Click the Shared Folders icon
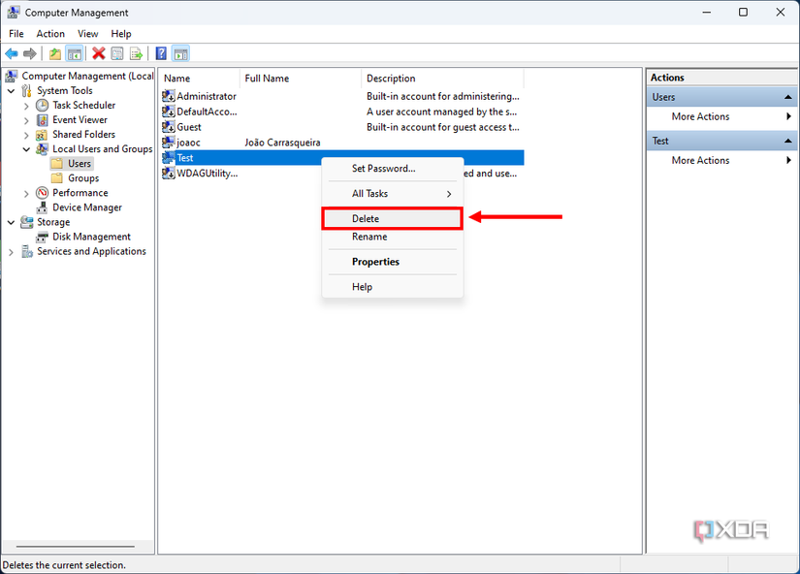This screenshot has height=574, width=800. click(x=42, y=135)
